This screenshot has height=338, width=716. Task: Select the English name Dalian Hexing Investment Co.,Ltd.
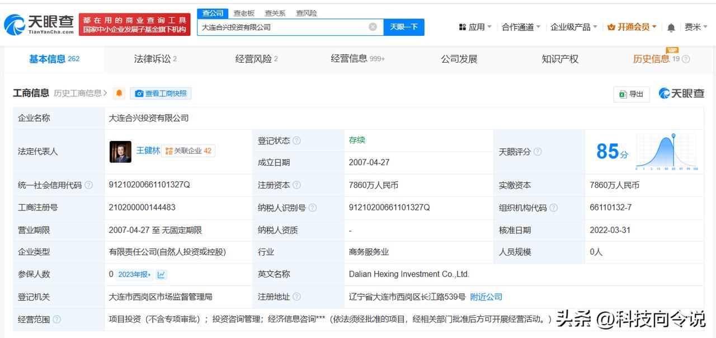pos(409,274)
